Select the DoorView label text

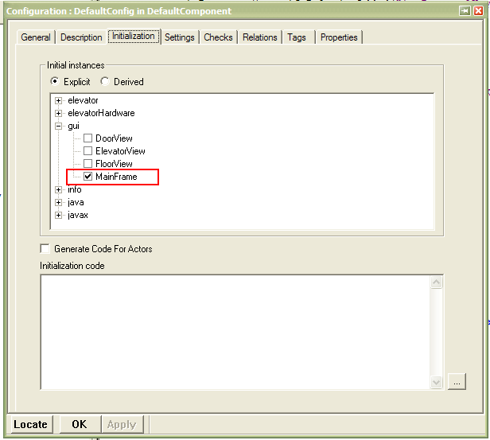pyautogui.click(x=114, y=138)
